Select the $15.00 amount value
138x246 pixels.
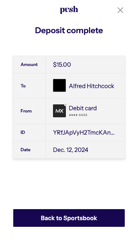point(62,65)
